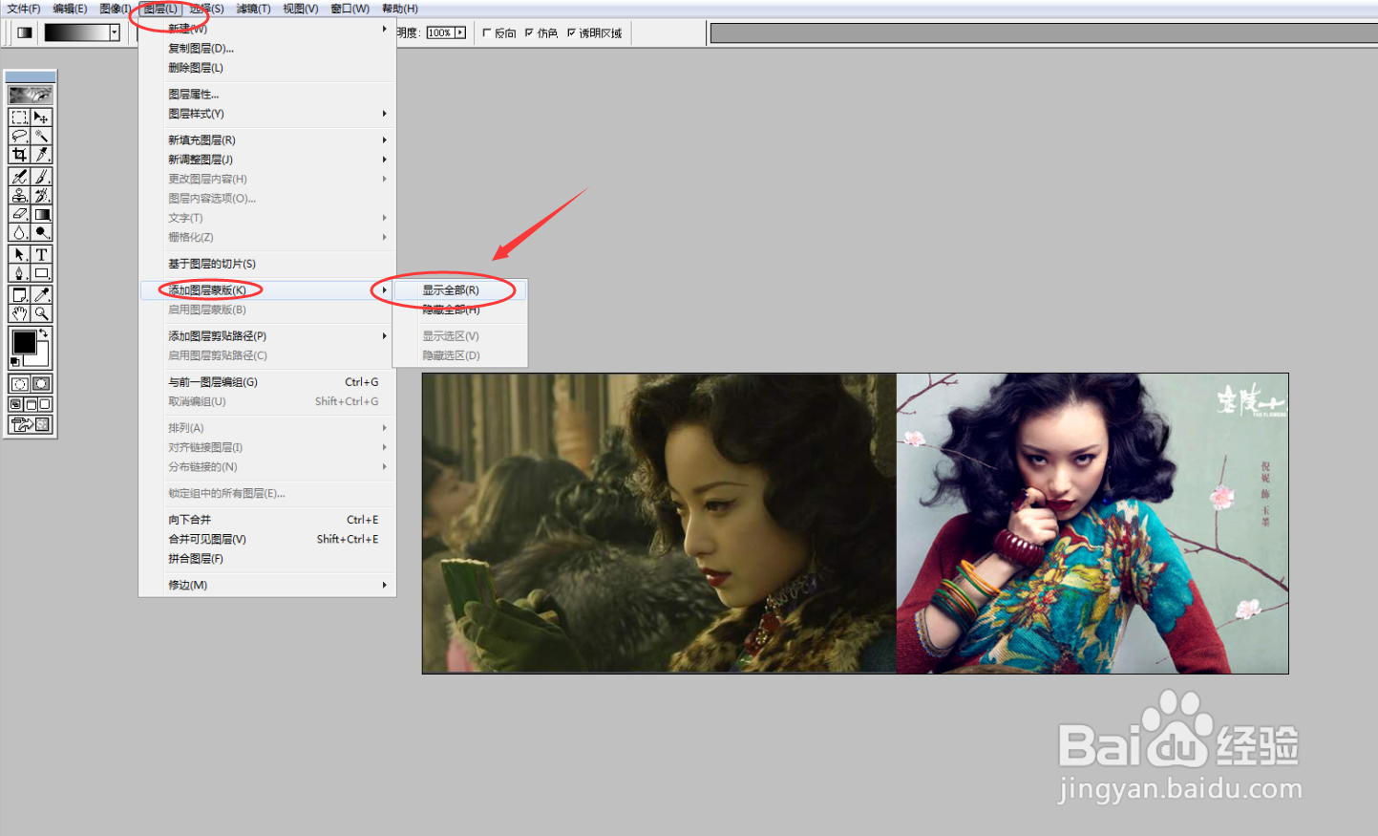Select the Slice tool

pos(41,154)
